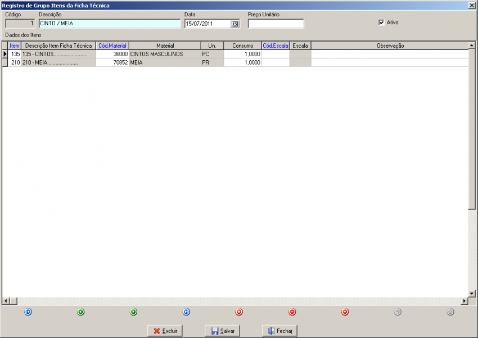The height and width of the screenshot is (338, 478).
Task: Click the Cód.Escala cell of the MEIA row
Action: [276, 62]
